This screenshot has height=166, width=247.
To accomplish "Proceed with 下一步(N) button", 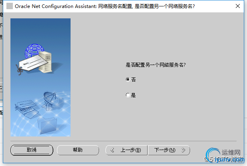I will 169,150.
